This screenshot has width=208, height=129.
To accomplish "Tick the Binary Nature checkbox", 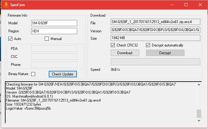I will [33, 74].
